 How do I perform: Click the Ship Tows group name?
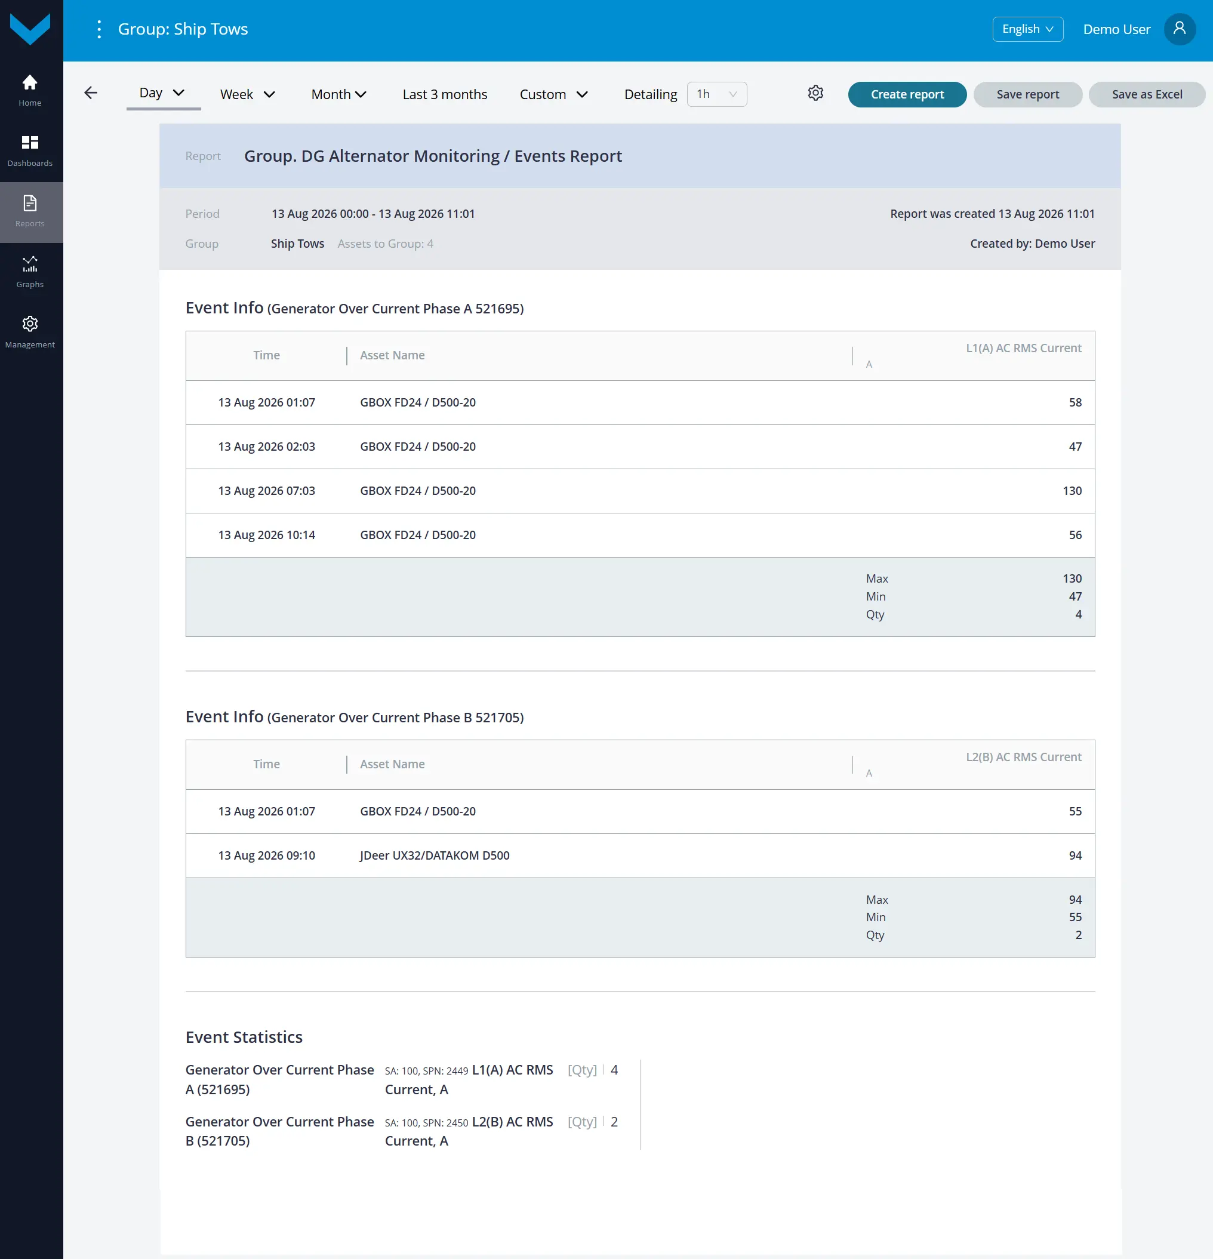pyautogui.click(x=297, y=244)
